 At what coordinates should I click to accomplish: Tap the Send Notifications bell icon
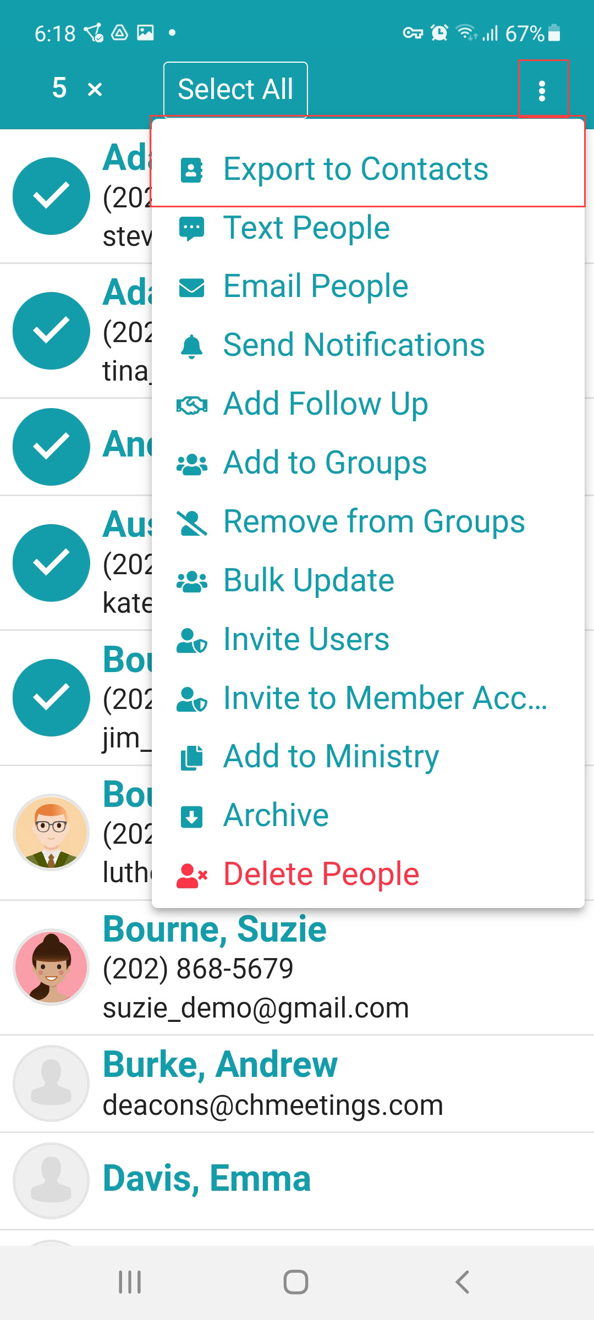pyautogui.click(x=191, y=346)
